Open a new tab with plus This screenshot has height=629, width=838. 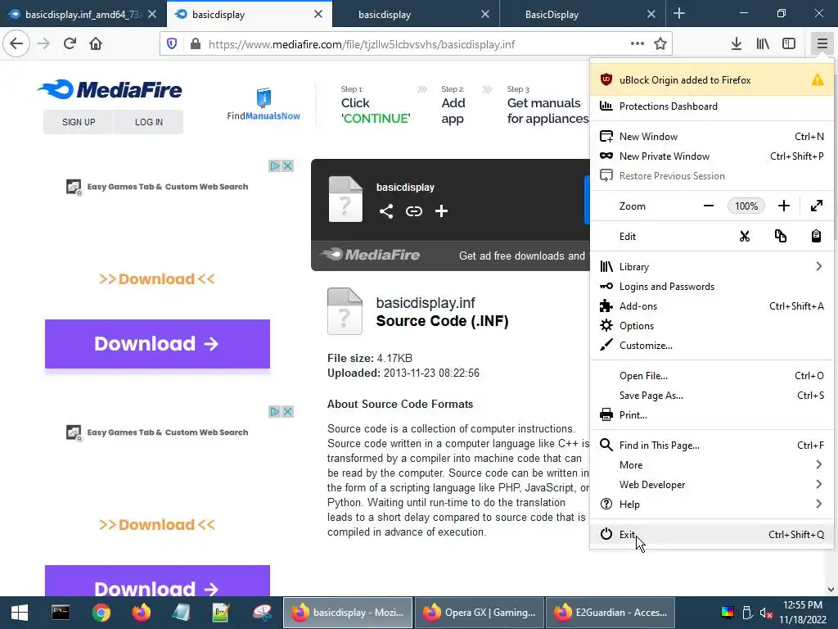point(679,14)
